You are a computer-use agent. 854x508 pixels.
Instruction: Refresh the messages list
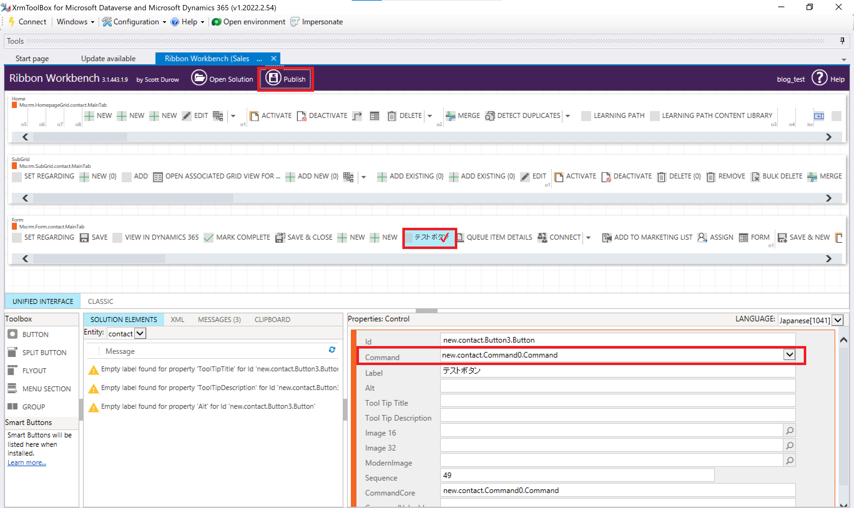pos(332,349)
